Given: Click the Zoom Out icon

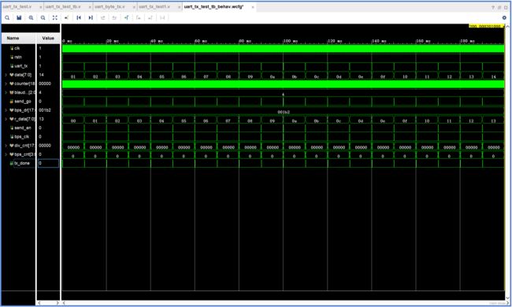Looking at the screenshot, I should point(43,17).
